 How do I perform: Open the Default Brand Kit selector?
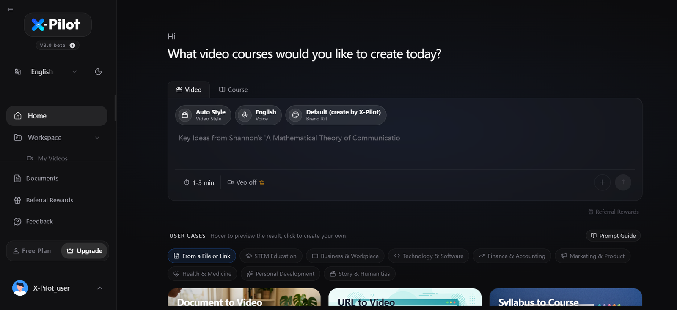[336, 115]
